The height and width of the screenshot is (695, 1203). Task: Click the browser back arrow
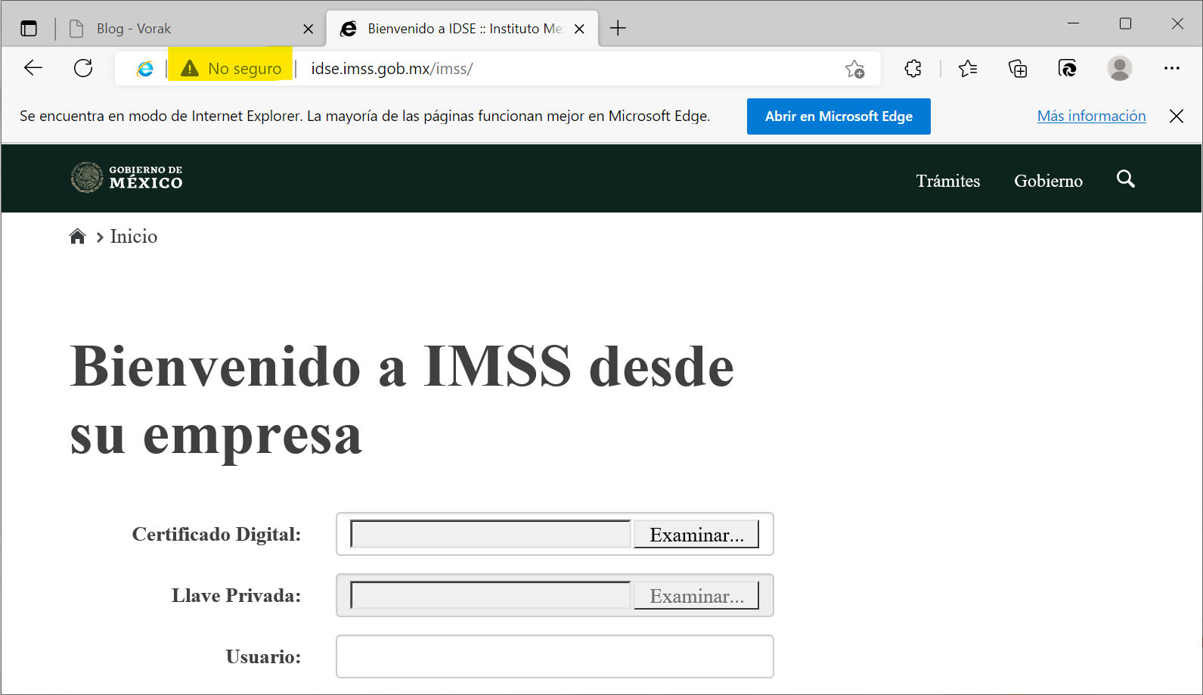pos(33,68)
